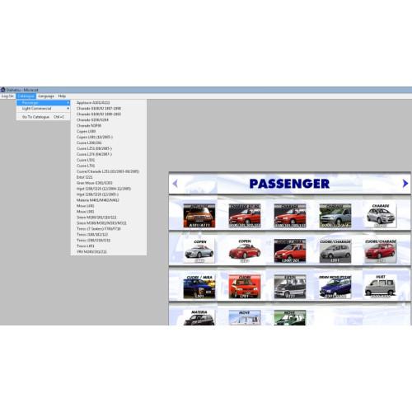Go to the previous Passenger page arrow
412x412 pixels.
click(176, 184)
